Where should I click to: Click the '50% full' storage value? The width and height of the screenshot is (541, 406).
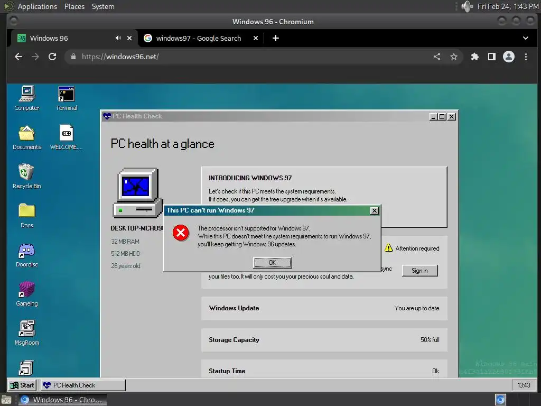coord(430,340)
